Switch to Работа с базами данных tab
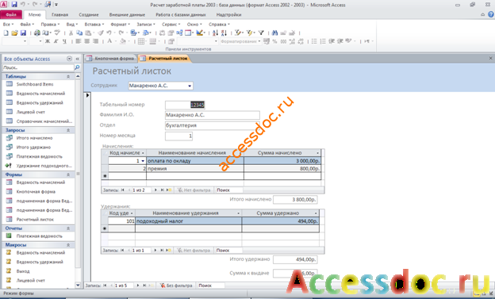495x299 pixels. [x=181, y=14]
